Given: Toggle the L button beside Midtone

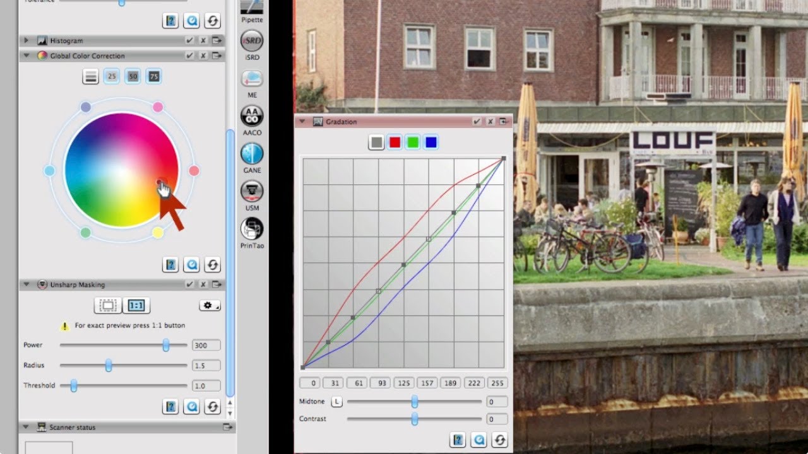Looking at the screenshot, I should (337, 401).
